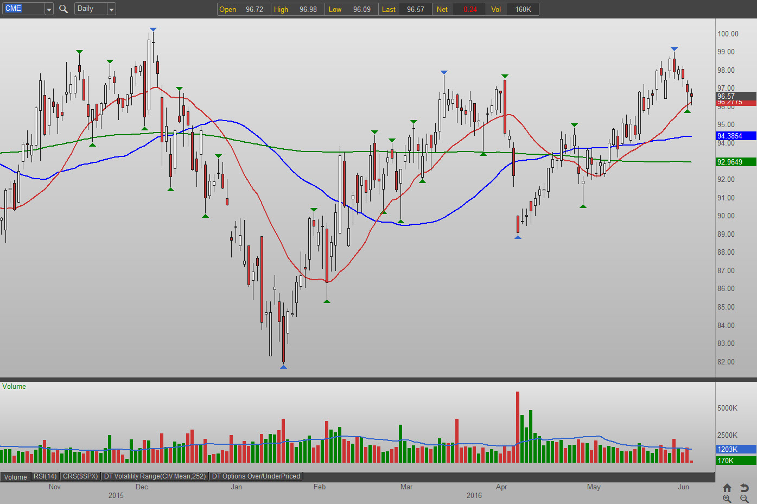Click the 2500K volume axis tick
Viewport: 757px width, 504px height.
(727, 435)
